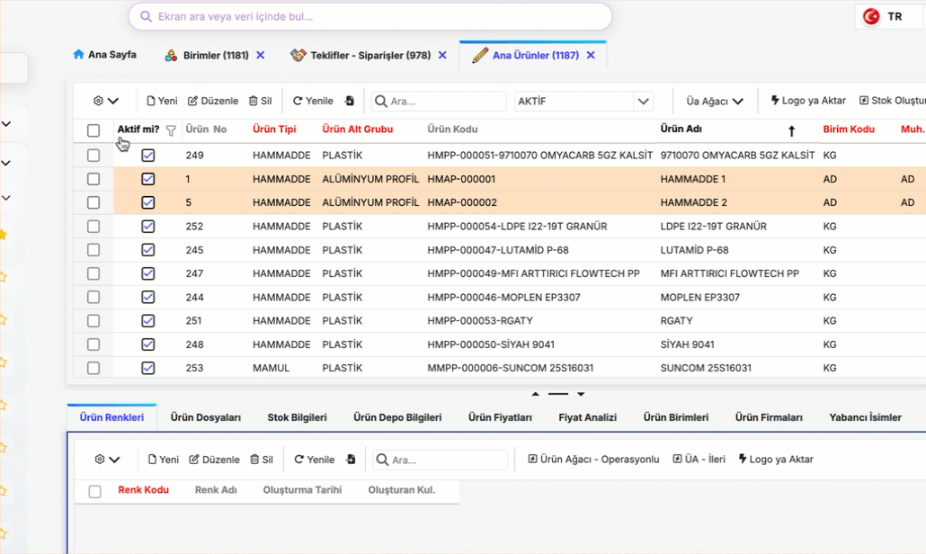Click Logo ya Aktar lightning icon in top toolbar
The image size is (926, 554).
point(775,102)
